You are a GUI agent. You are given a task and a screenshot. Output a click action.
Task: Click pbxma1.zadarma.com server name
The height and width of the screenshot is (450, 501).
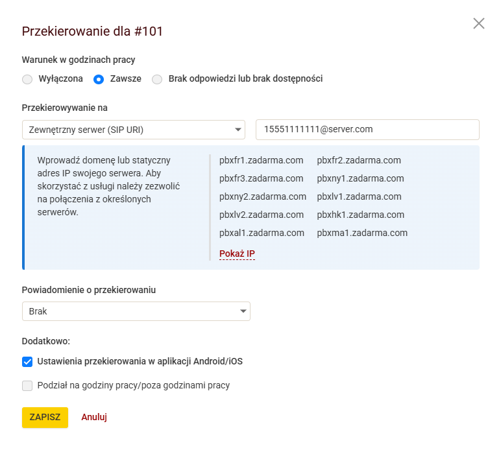(362, 233)
